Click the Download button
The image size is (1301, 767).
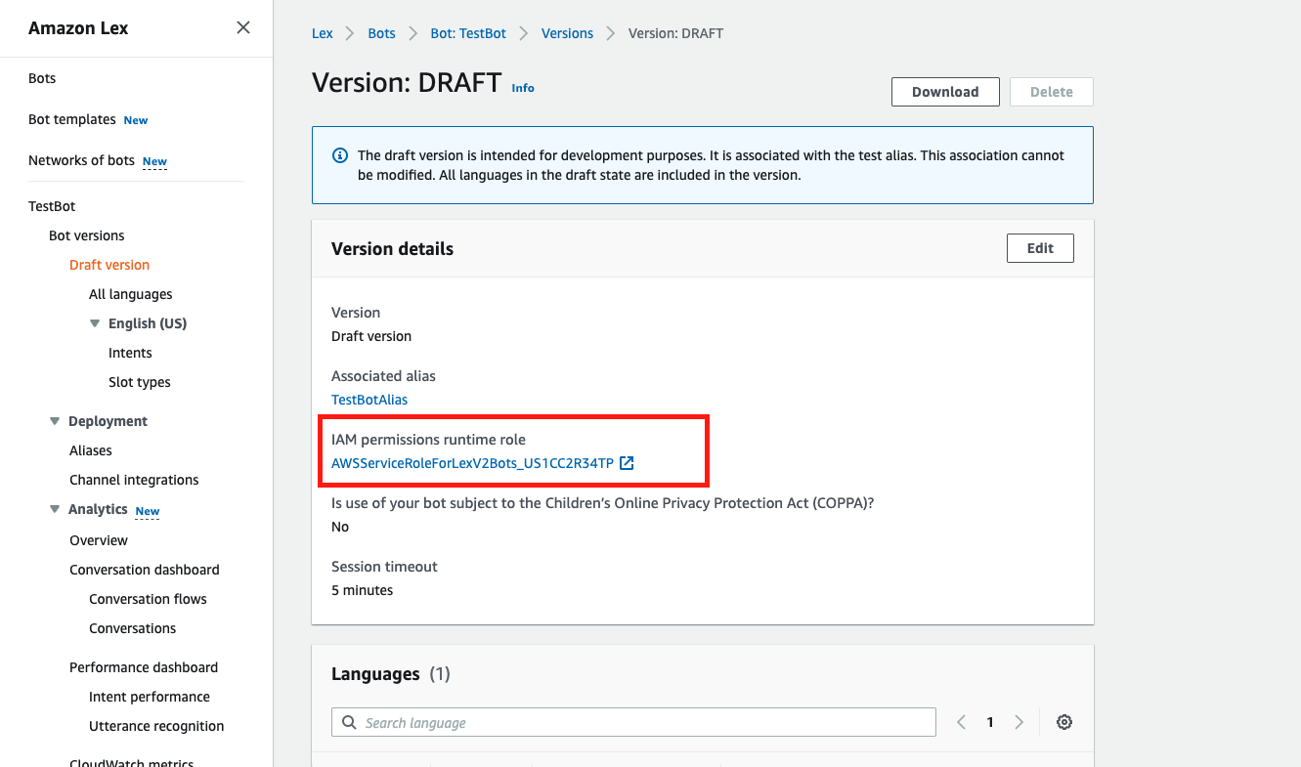click(x=945, y=92)
